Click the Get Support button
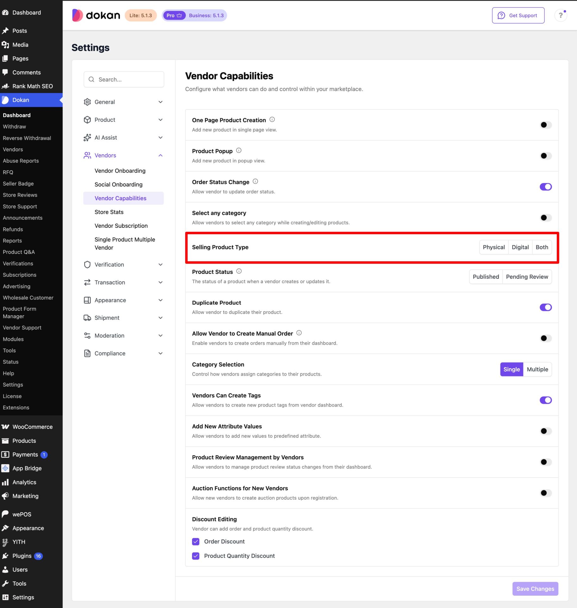 [518, 16]
